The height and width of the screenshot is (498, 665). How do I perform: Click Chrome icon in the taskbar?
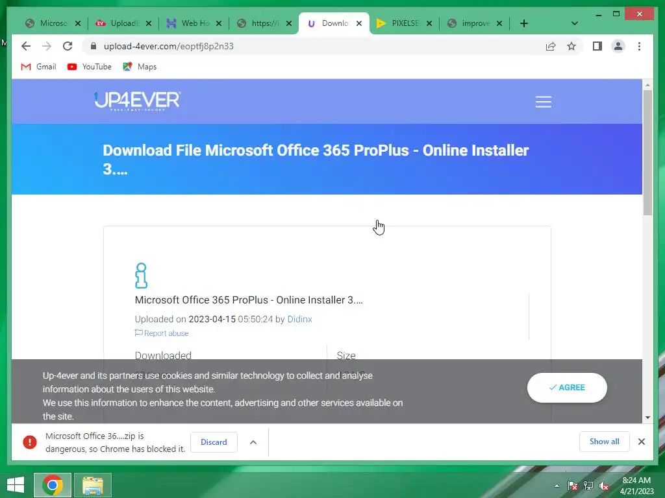(53, 485)
